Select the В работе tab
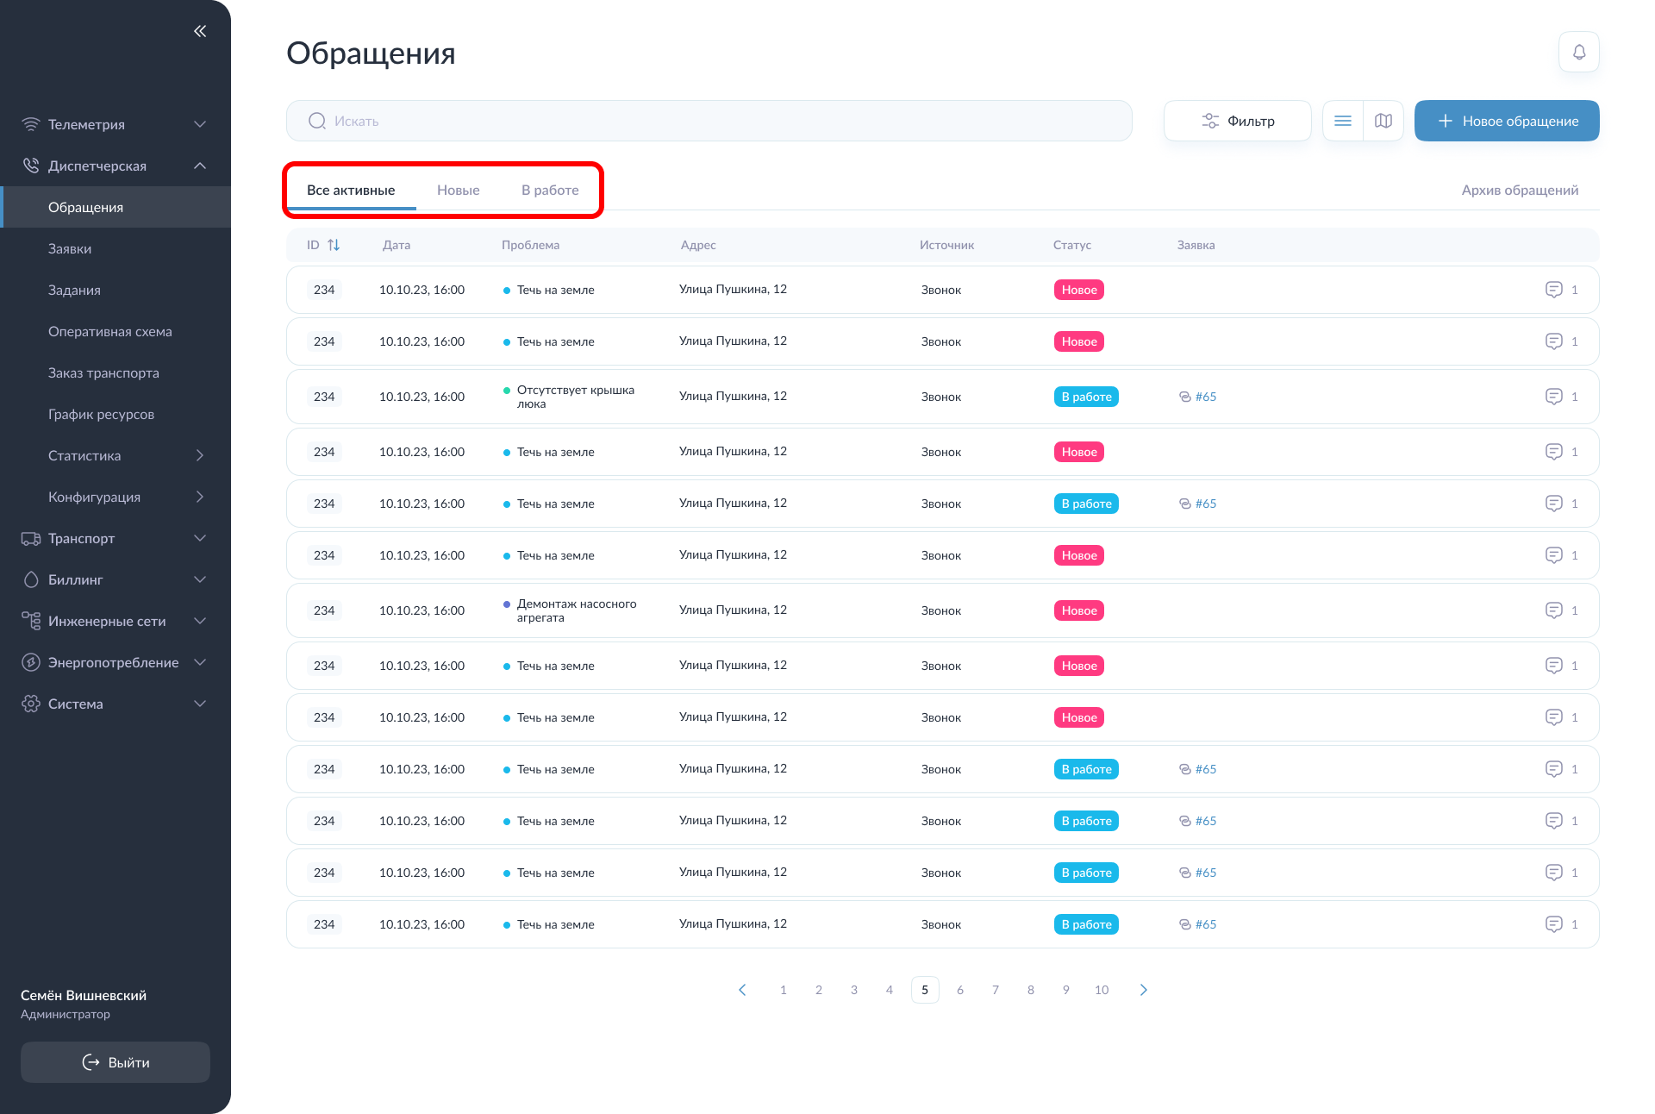Image resolution: width=1655 pixels, height=1114 pixels. 550,190
